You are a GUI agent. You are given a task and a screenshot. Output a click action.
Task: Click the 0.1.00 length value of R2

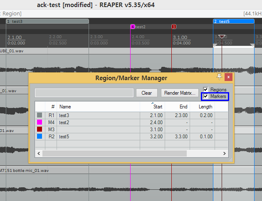206,137
